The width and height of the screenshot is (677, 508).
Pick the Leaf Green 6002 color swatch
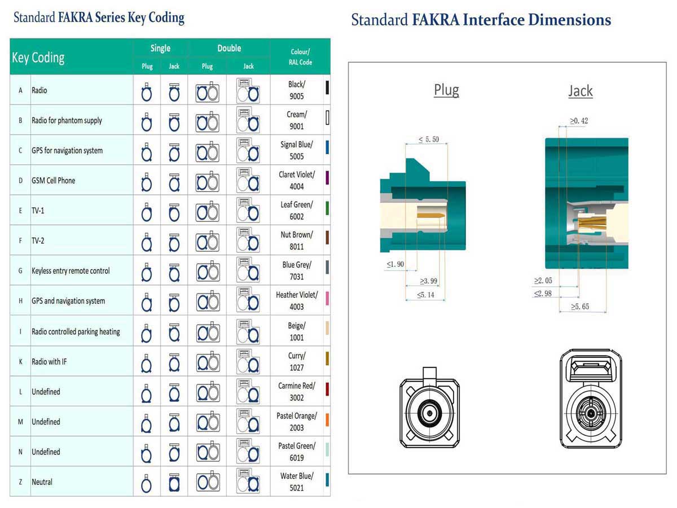click(x=327, y=208)
